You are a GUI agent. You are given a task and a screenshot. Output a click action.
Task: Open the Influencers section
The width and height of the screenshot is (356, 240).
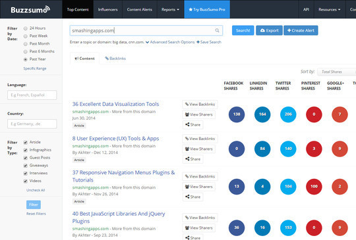(x=108, y=9)
